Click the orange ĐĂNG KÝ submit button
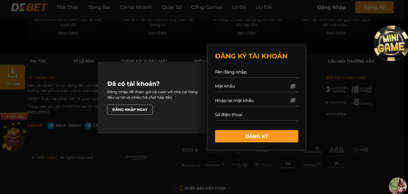The image size is (408, 194). coord(257,136)
